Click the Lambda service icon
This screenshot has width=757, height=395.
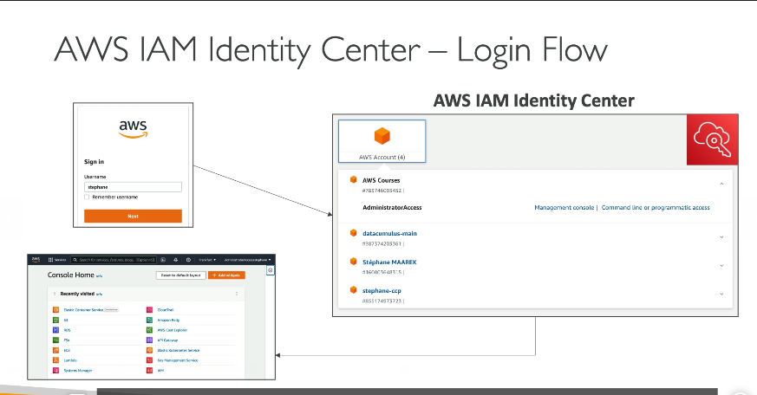[x=55, y=360]
